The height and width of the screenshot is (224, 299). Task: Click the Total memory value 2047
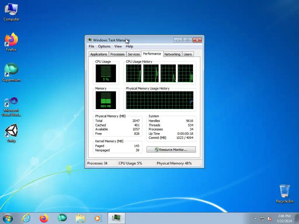click(x=136, y=121)
